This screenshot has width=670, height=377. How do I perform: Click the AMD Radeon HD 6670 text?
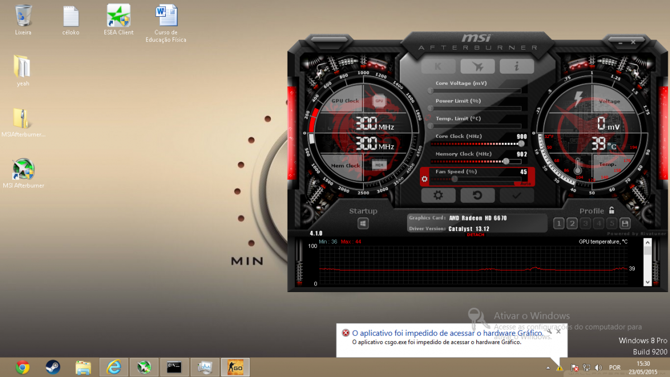click(x=478, y=218)
